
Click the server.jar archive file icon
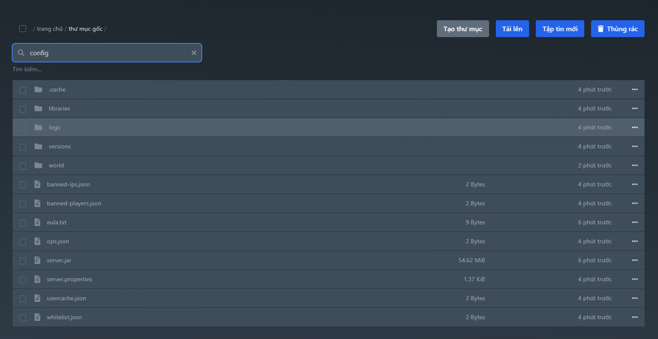(37, 260)
